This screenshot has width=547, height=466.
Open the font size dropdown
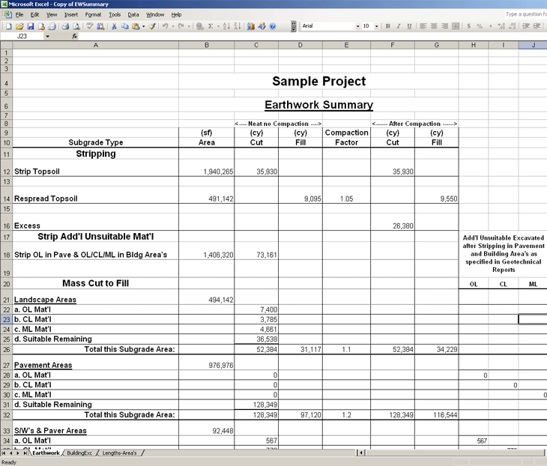(x=376, y=26)
